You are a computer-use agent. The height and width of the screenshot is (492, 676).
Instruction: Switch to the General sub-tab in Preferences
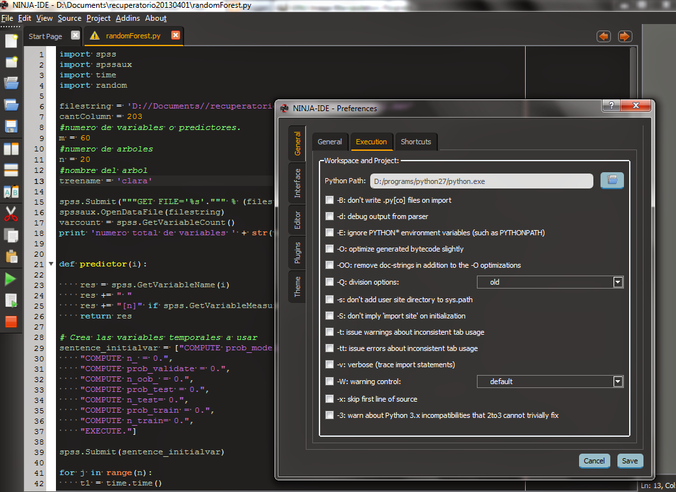[x=330, y=142]
